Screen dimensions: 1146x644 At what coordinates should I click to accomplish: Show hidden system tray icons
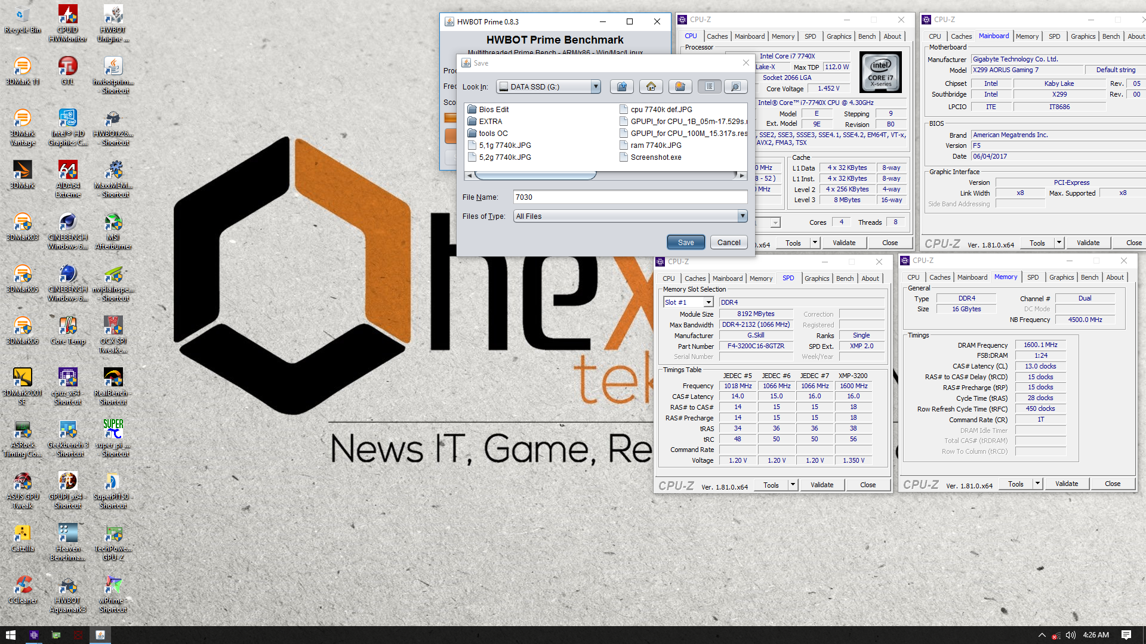click(x=1042, y=635)
